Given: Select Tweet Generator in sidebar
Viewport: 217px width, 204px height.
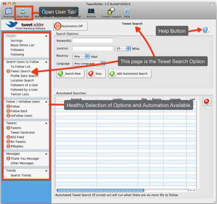Looking at the screenshot, I should coord(23,132).
